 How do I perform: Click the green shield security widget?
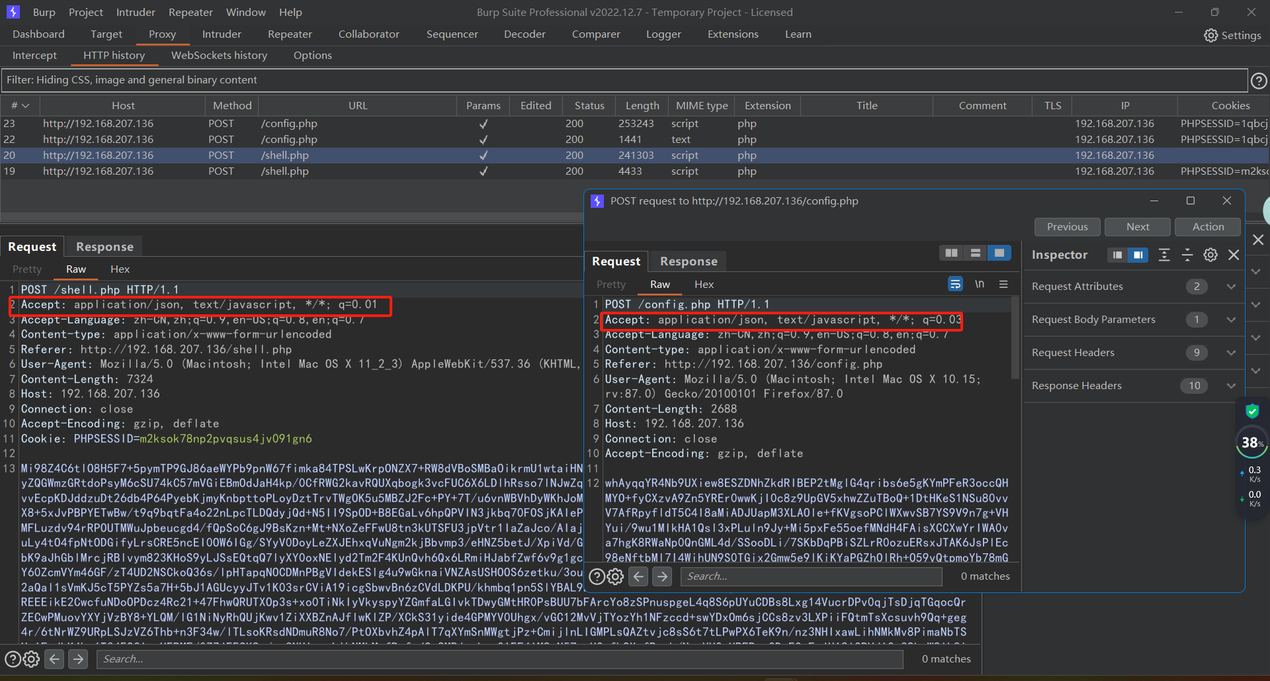coord(1252,411)
